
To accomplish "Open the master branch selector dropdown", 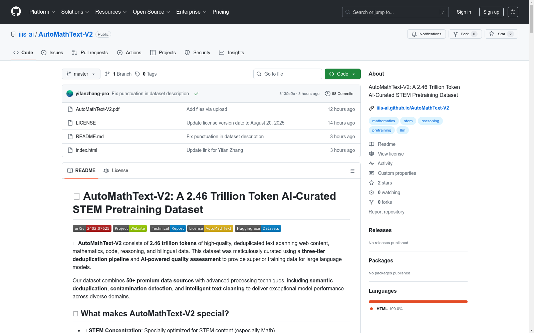I will [x=81, y=74].
